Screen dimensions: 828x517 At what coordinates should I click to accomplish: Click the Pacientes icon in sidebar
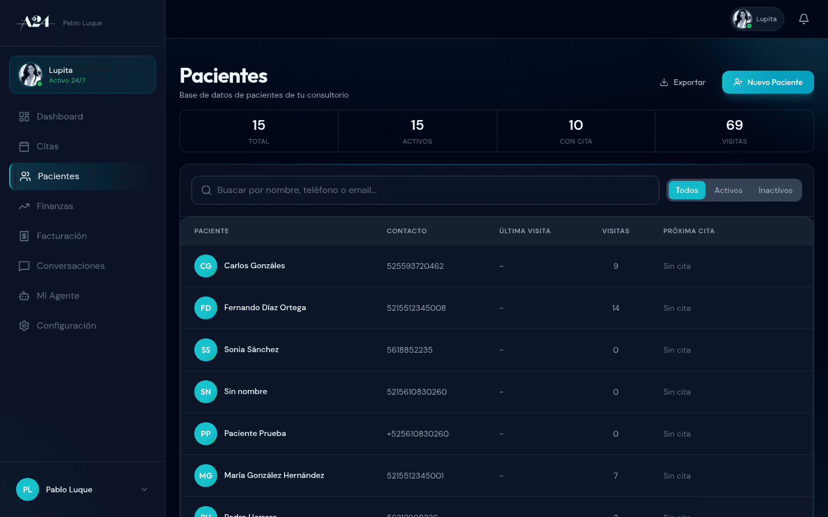point(25,176)
